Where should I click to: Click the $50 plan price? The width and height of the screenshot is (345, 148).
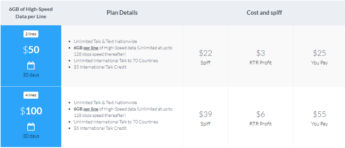[31, 50]
